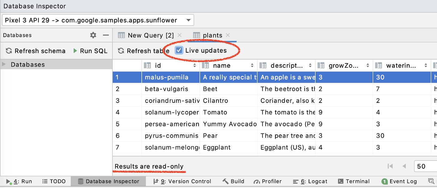Expand the Databases tree node

tap(4, 65)
